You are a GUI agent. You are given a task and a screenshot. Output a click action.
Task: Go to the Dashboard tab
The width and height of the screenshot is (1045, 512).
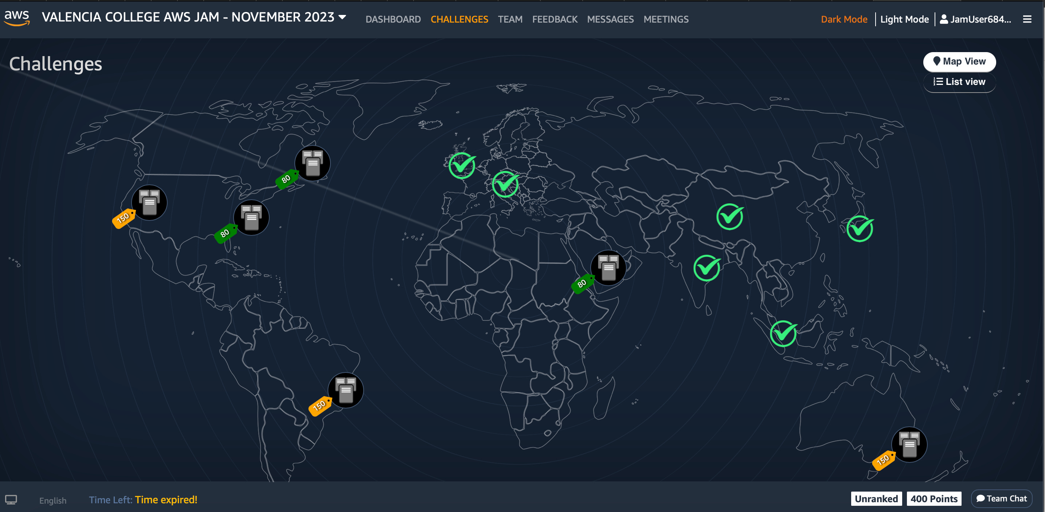[x=393, y=19]
